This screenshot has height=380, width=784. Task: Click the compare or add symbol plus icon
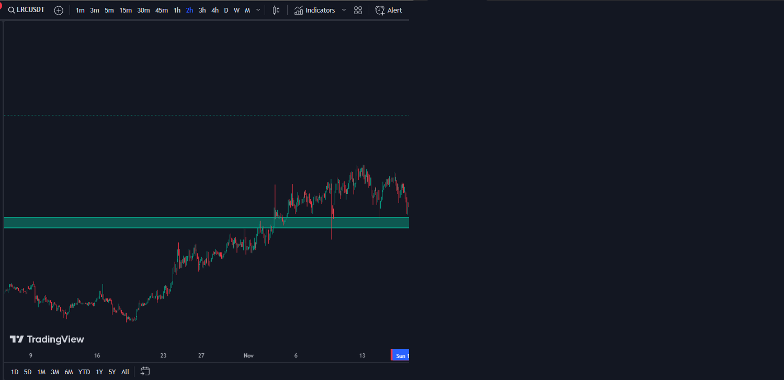59,10
